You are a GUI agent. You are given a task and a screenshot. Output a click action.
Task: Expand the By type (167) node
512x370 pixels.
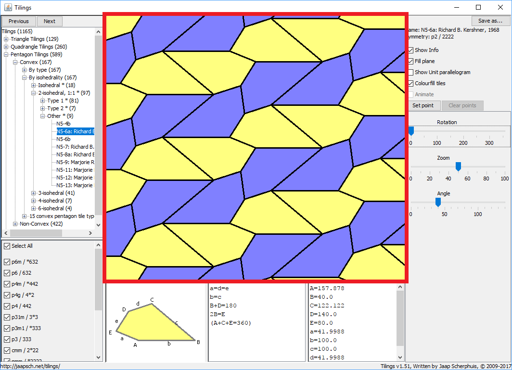(24, 70)
